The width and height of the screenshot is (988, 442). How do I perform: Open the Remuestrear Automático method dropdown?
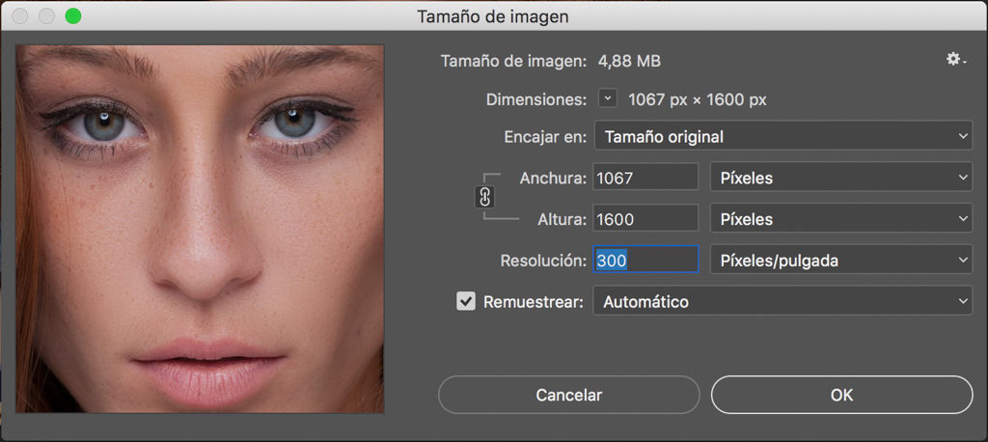(x=783, y=301)
